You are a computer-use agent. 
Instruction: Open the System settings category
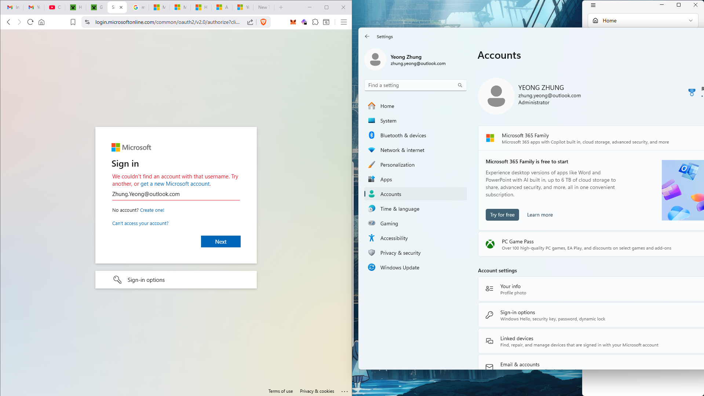[416, 121]
